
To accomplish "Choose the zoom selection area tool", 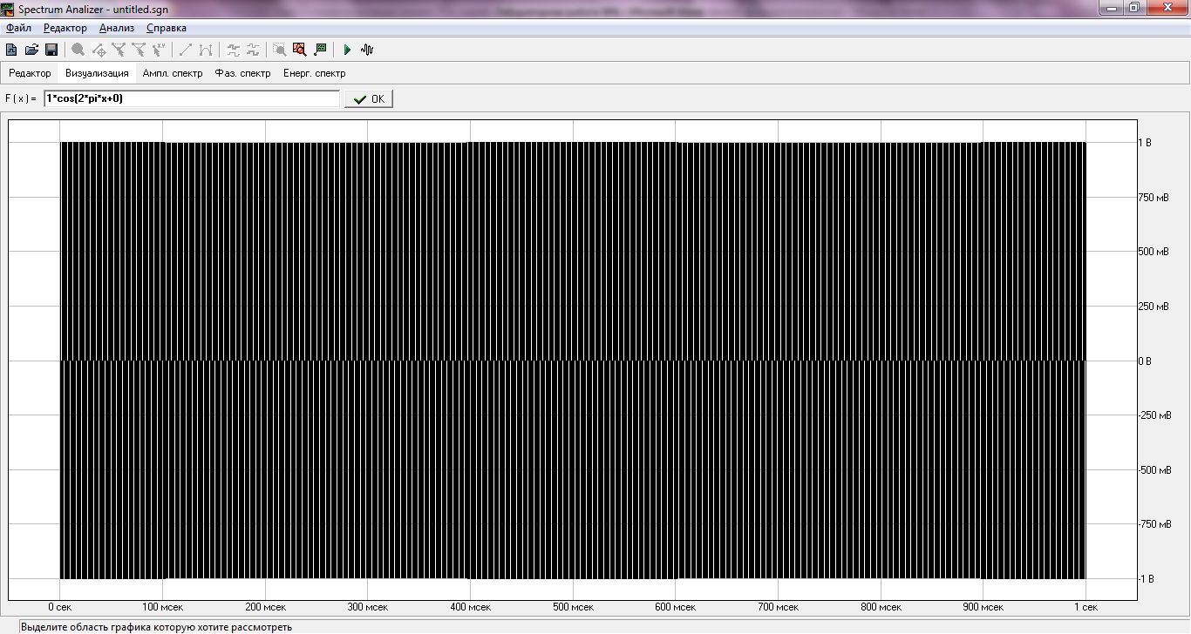I will (280, 50).
